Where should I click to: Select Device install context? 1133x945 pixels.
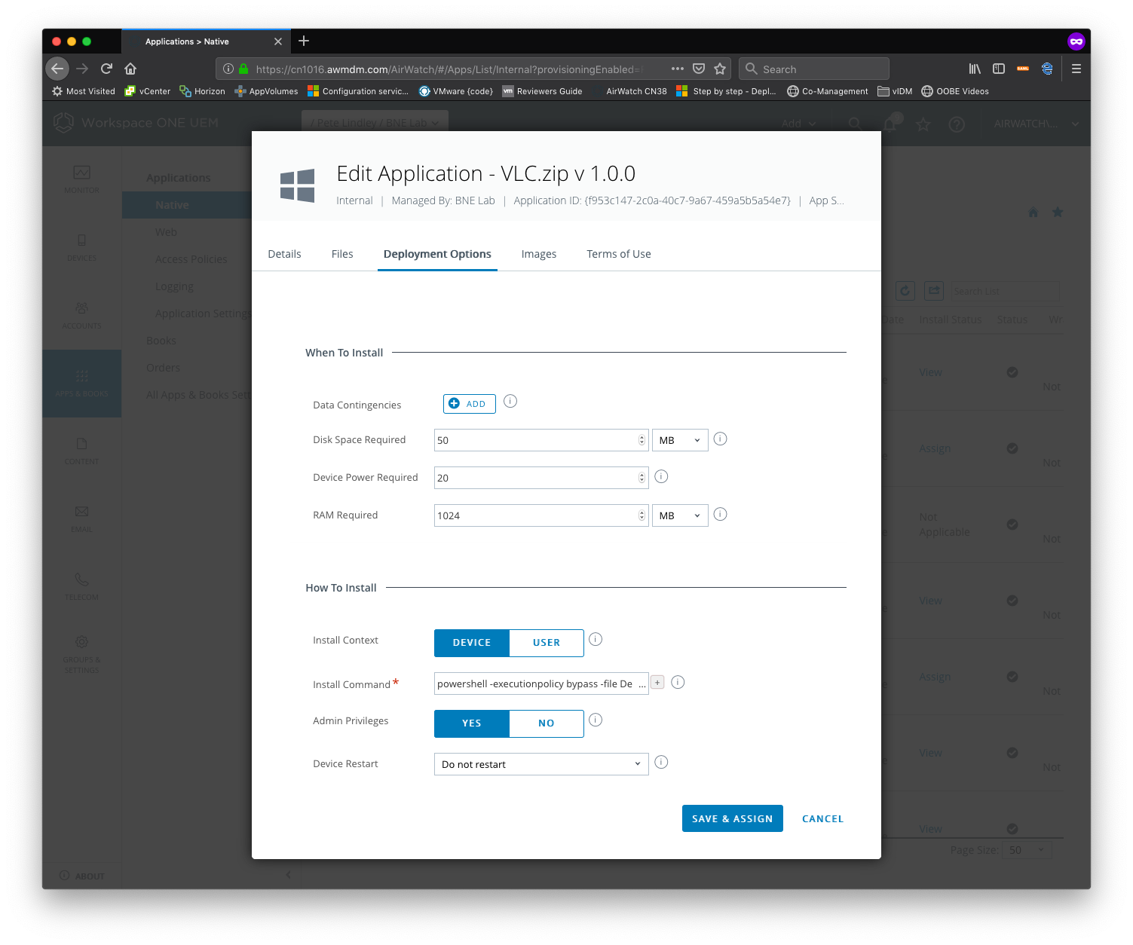[x=472, y=643]
